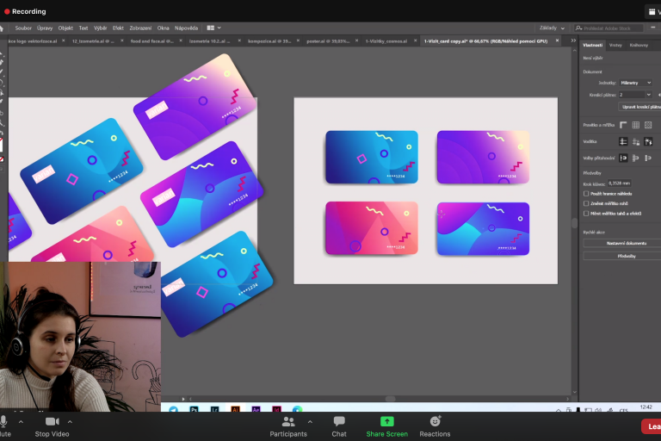Screen dimensions: 661x441
Task: Check Změnit měřítko rohů option
Action: (x=586, y=203)
